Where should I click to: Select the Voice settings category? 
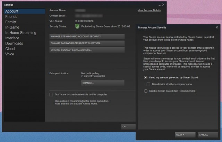(x=10, y=54)
